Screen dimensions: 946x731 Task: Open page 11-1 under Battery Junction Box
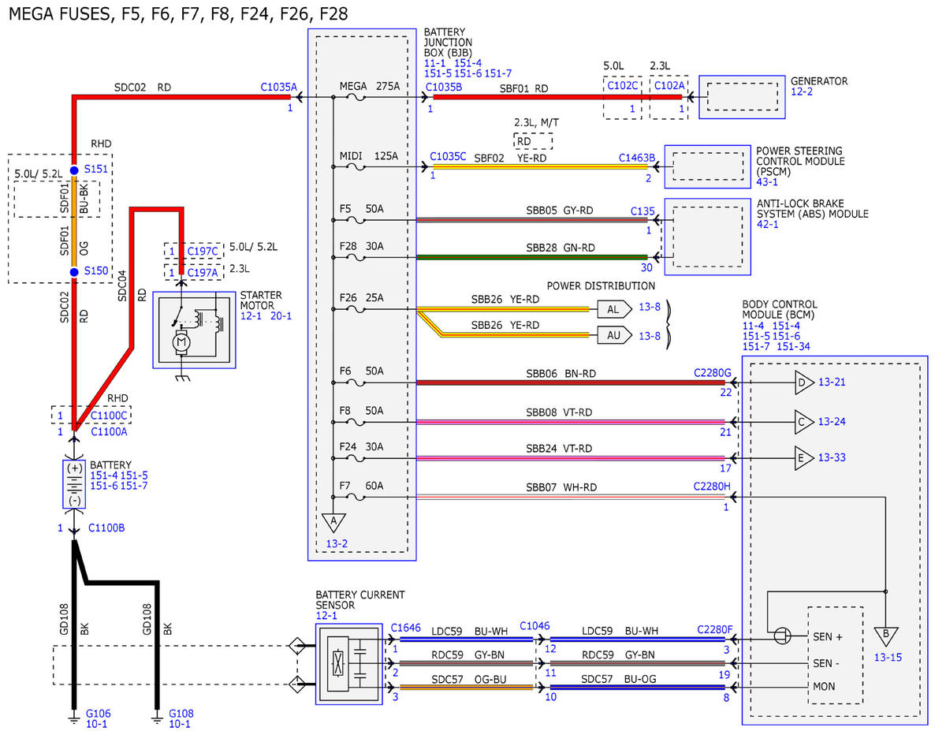point(435,62)
